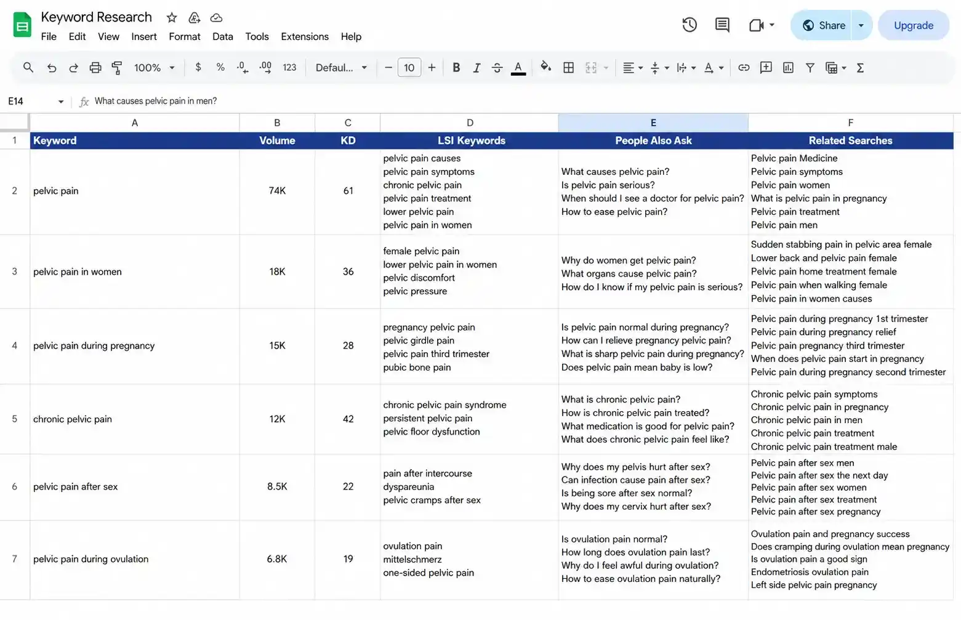The height and width of the screenshot is (620, 961).
Task: Click the borders grid icon
Action: (x=569, y=68)
